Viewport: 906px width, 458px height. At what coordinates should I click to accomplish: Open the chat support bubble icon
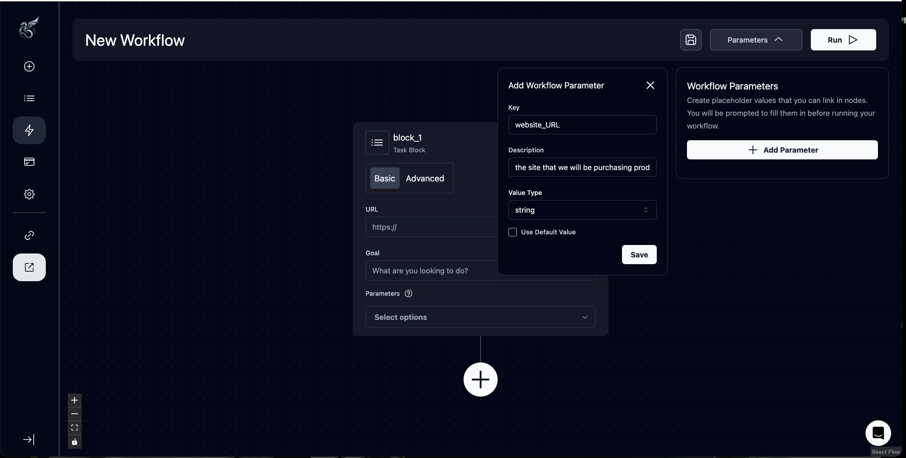(x=878, y=433)
